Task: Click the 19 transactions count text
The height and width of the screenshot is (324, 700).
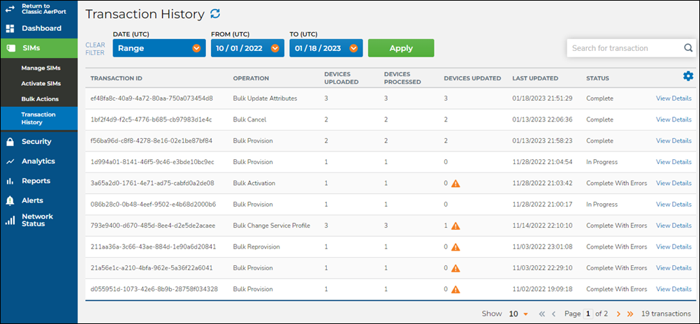Action: [x=666, y=314]
